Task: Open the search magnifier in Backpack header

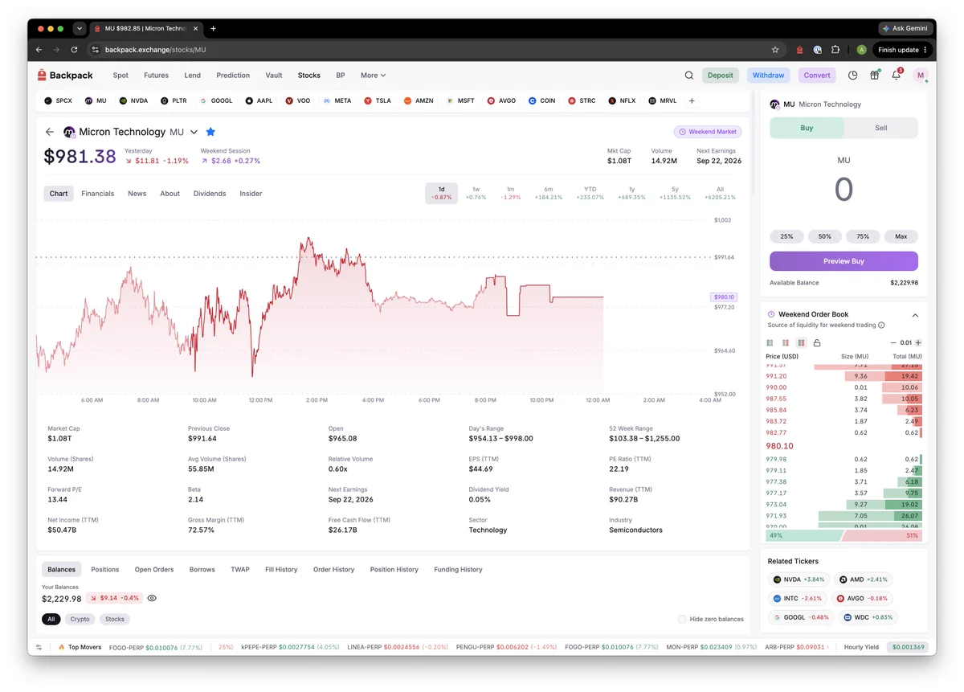Action: 689,76
